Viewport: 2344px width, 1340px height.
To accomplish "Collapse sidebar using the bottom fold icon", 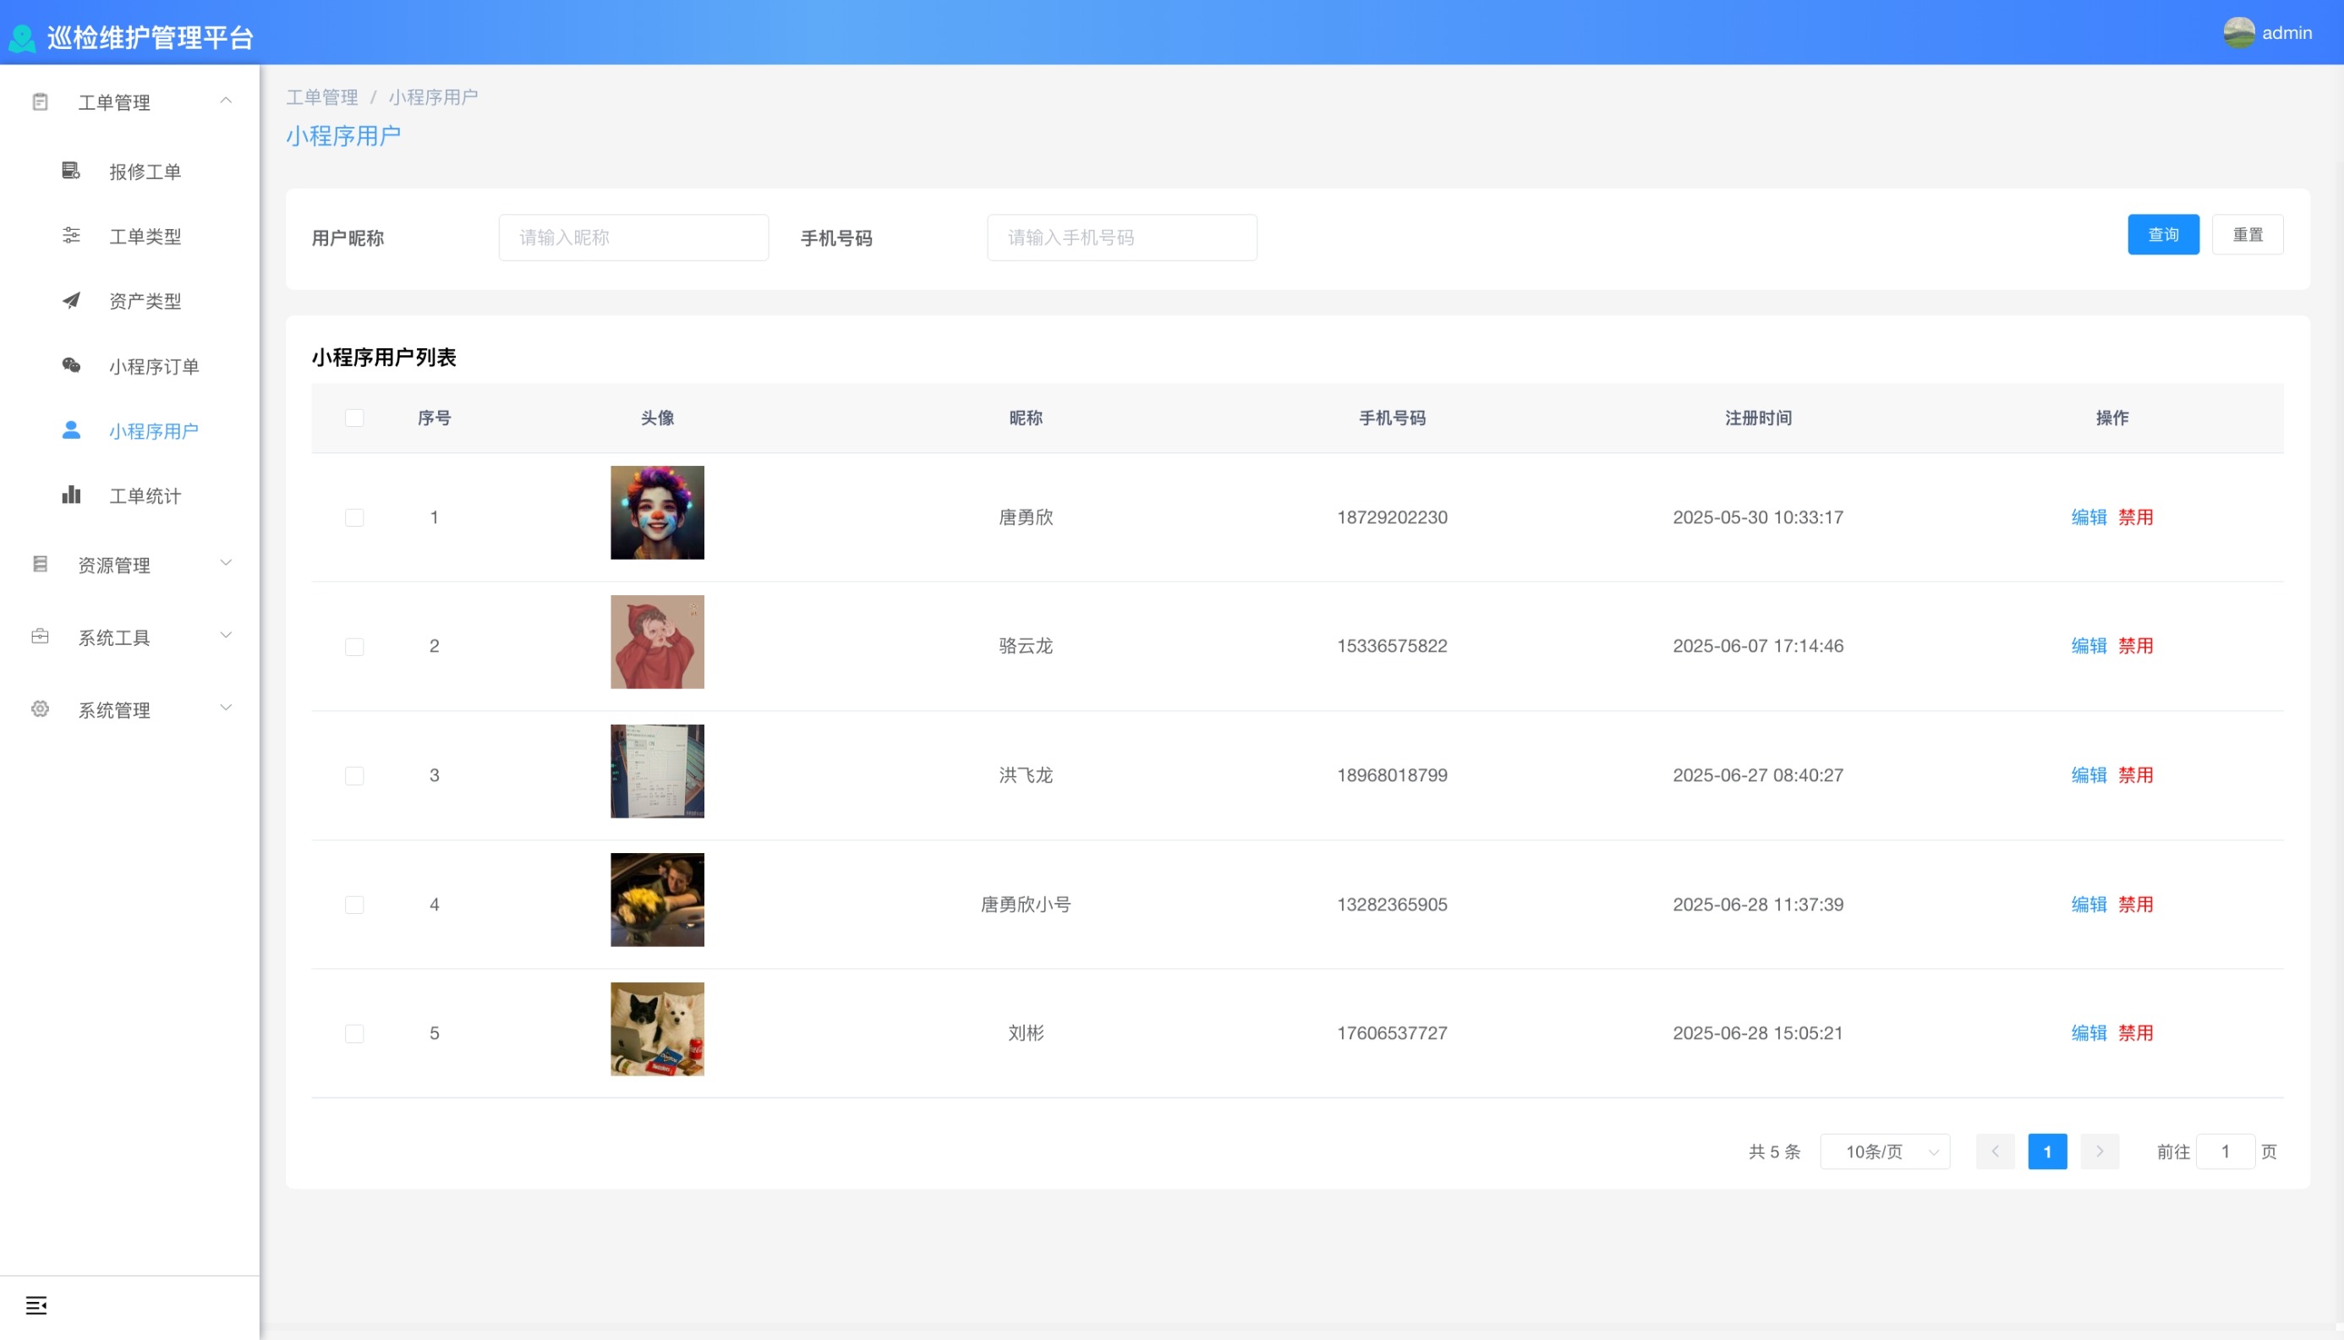I will tap(36, 1305).
